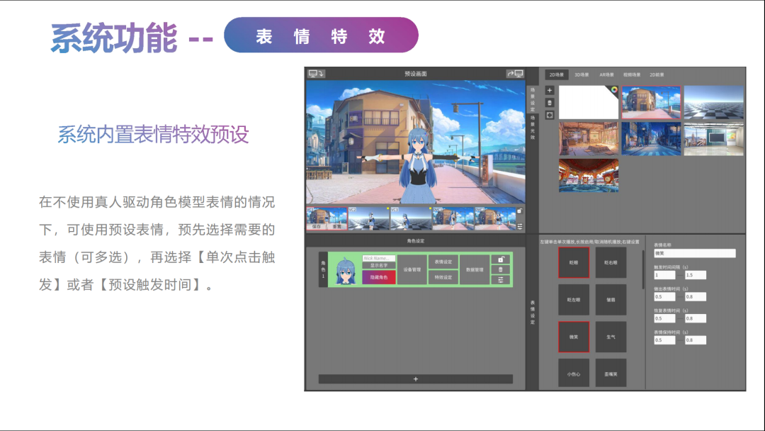This screenshot has height=431, width=765.
Task: Click 保存 on the first preview slot
Action: coord(317,226)
